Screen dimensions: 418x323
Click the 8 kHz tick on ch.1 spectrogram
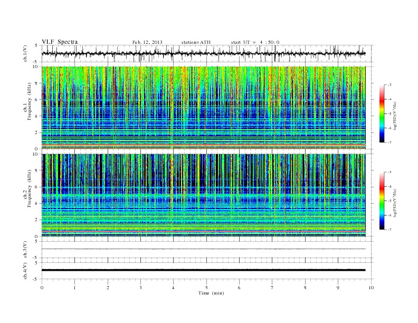pyautogui.click(x=36, y=83)
